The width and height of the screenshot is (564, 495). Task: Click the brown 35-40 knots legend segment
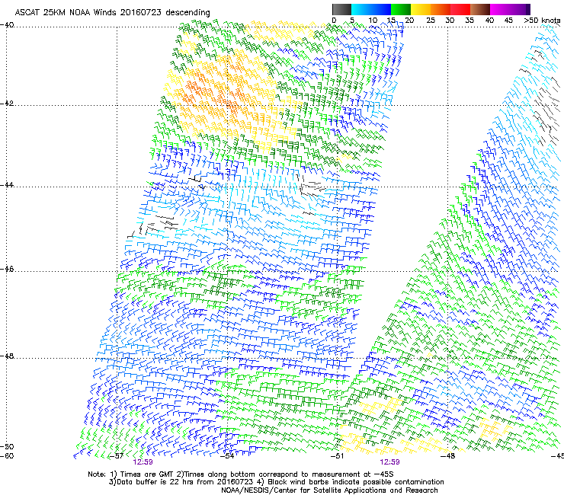(480, 9)
